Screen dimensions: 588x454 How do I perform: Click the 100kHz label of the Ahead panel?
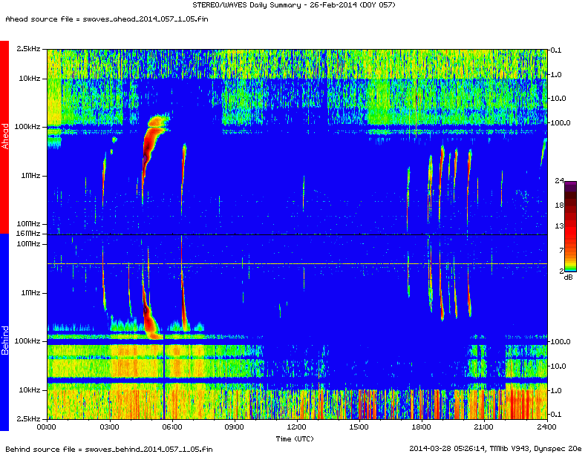(27, 127)
